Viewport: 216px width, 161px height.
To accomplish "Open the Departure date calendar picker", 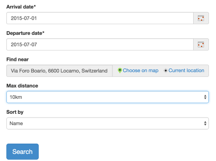I will [201, 44].
